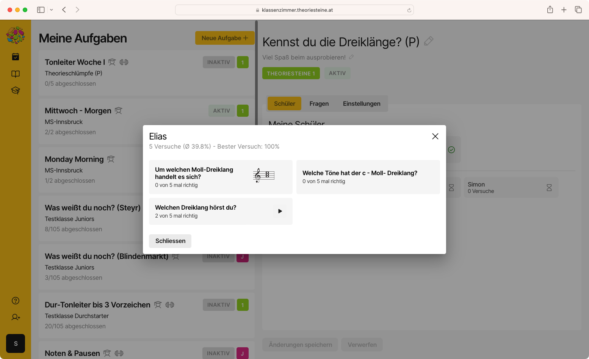Click the add user icon in the sidebar
The height and width of the screenshot is (359, 589).
coord(16,317)
